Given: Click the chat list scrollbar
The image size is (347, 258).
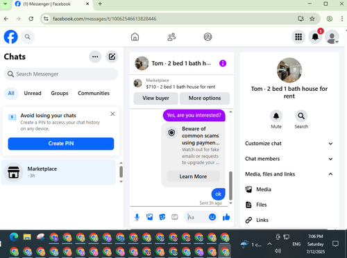Looking at the screenshot, I should coord(121,172).
